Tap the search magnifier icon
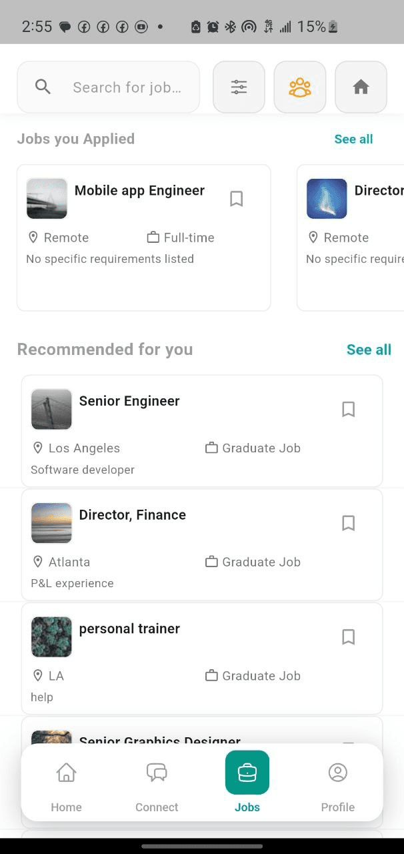404x854 pixels. pyautogui.click(x=42, y=87)
